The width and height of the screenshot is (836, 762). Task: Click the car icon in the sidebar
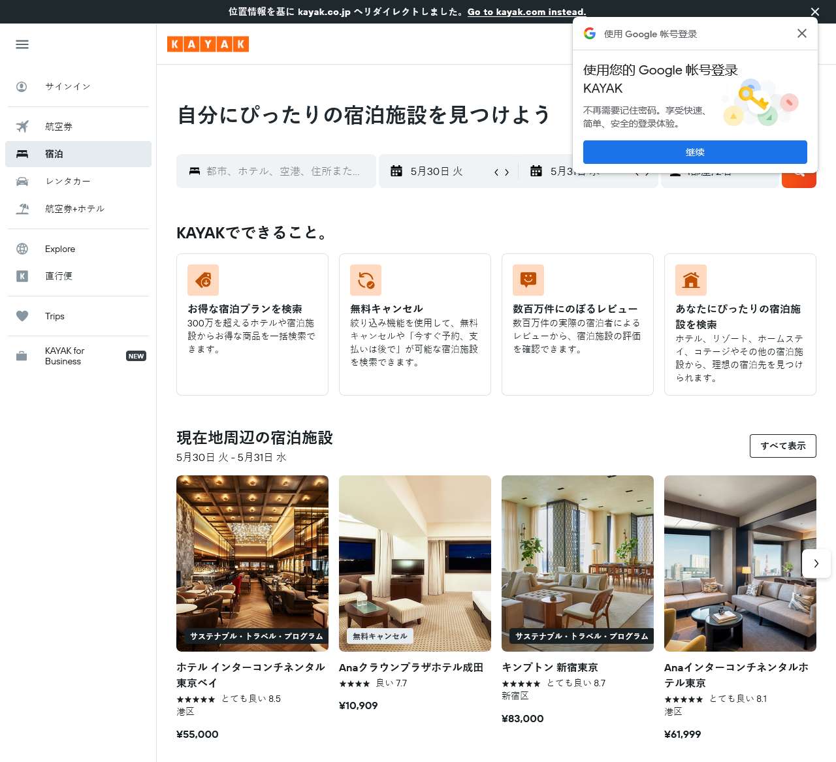click(22, 182)
